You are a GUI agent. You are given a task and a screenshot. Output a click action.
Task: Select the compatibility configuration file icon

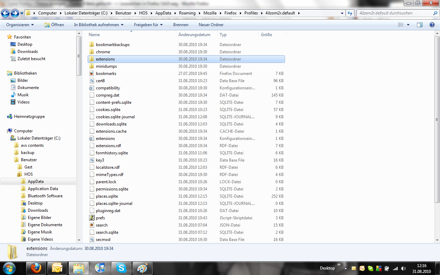click(91, 88)
